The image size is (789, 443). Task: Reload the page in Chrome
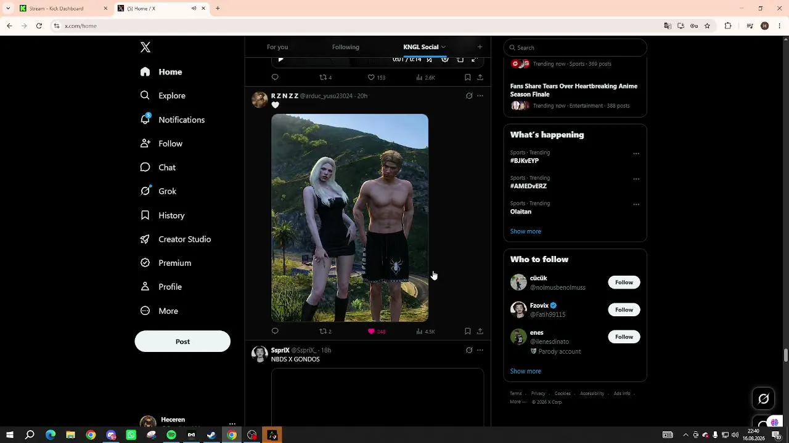39,26
